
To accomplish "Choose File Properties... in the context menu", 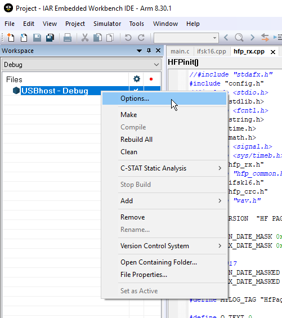I will tap(164, 275).
